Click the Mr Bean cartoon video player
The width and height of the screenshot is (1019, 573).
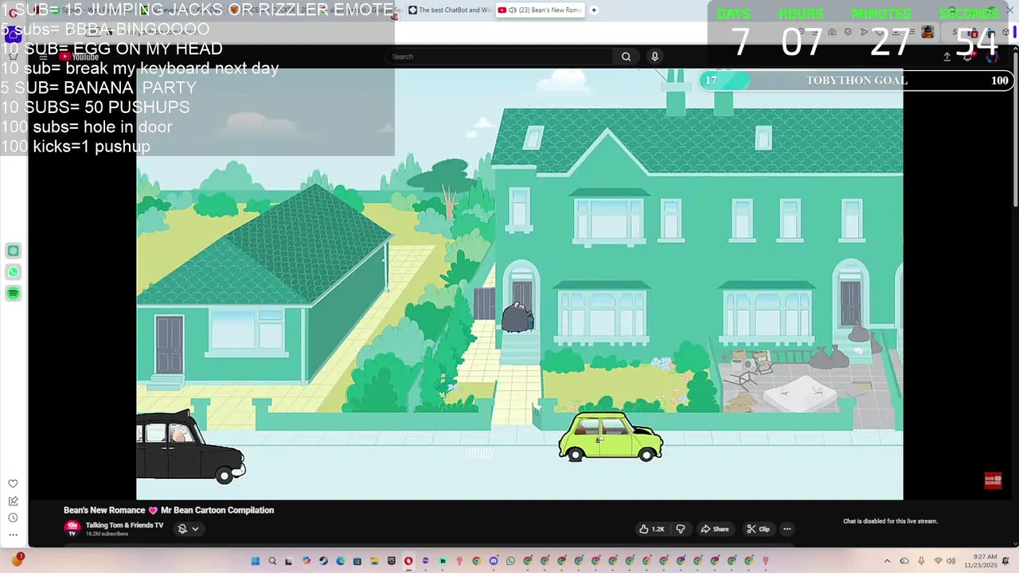(x=519, y=284)
